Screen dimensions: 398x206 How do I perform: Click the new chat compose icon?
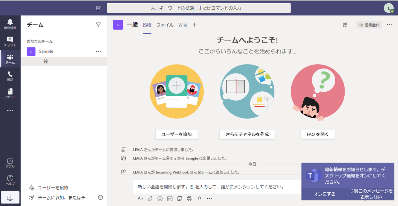click(x=98, y=8)
